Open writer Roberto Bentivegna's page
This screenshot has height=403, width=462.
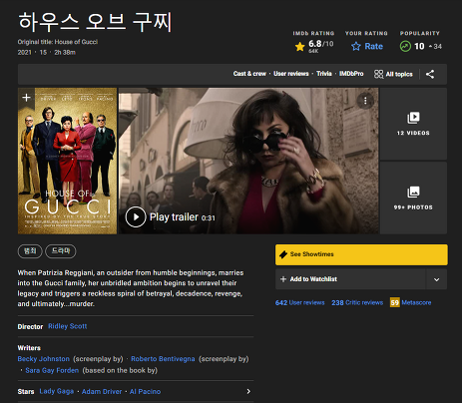coord(163,359)
